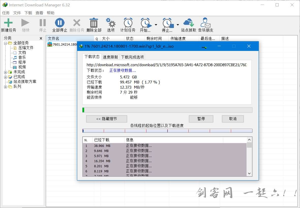Screen dimensions: 300x208
Task: Open the 查看 menu
Action: point(39,13)
